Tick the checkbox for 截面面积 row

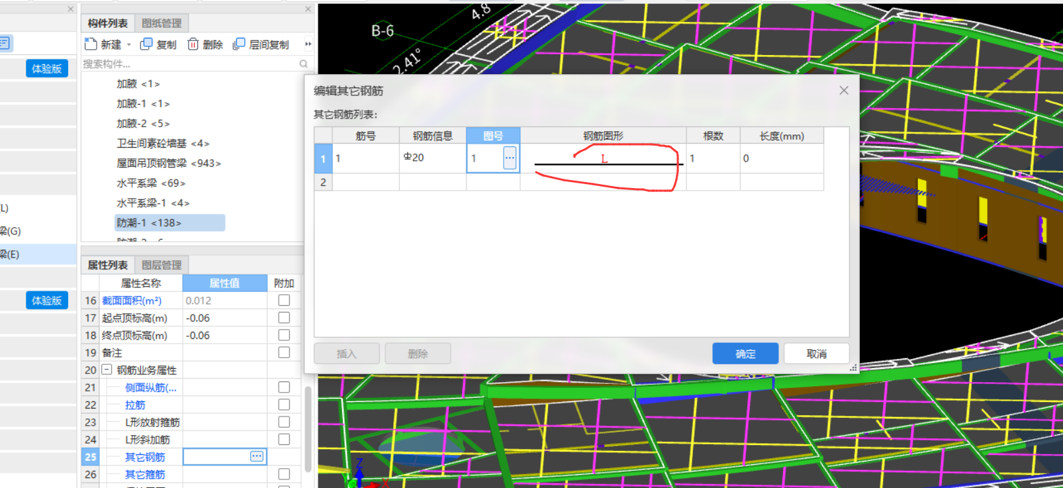click(x=284, y=300)
